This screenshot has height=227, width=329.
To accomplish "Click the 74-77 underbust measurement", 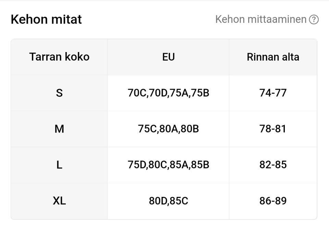I will click(273, 93).
